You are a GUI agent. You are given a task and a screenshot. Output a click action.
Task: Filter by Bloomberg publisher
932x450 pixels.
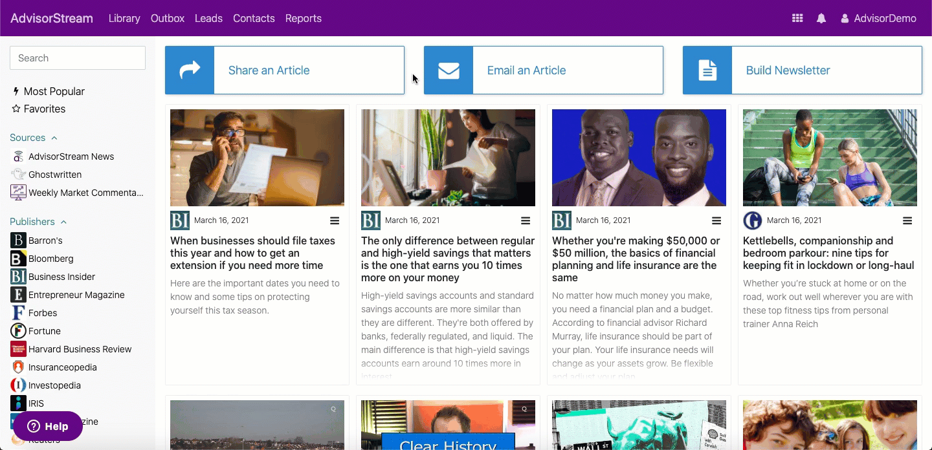coord(51,259)
